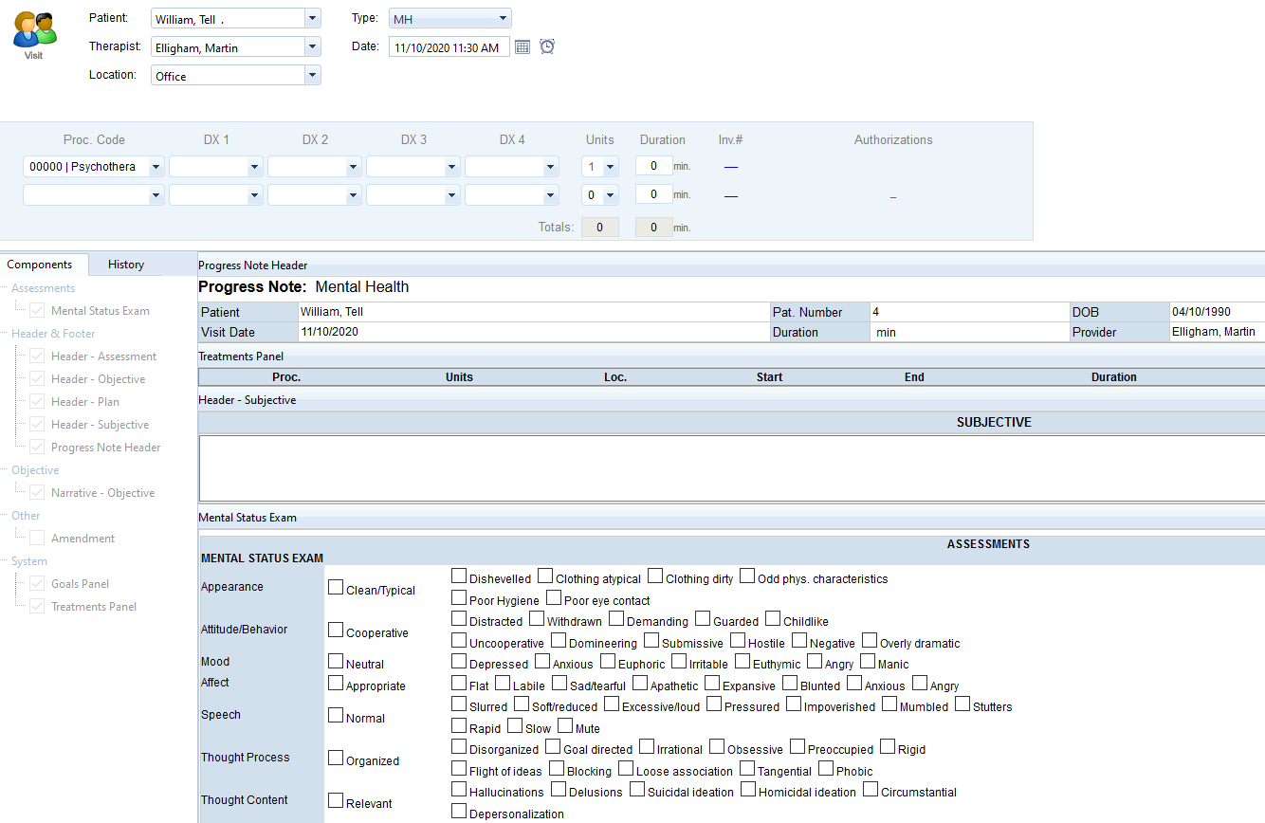Check the Poor Hygiene checkbox
The width and height of the screenshot is (1265, 823).
pyautogui.click(x=459, y=598)
